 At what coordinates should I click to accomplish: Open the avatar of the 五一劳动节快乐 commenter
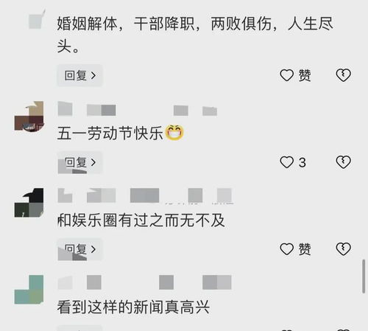29,116
